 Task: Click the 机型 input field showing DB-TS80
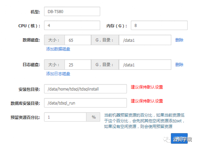coord(72,11)
